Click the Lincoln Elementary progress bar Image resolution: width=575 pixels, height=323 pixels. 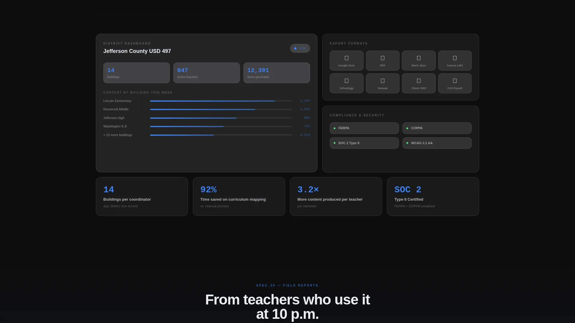click(221, 101)
